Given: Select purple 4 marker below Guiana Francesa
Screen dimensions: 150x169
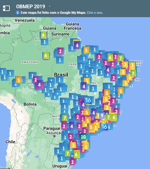Looking at the screenshot, I should pos(77,45).
